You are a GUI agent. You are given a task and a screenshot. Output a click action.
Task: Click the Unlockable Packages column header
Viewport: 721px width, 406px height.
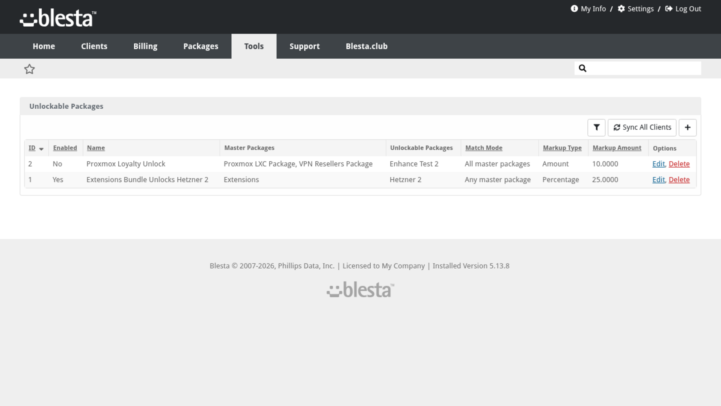coord(421,148)
